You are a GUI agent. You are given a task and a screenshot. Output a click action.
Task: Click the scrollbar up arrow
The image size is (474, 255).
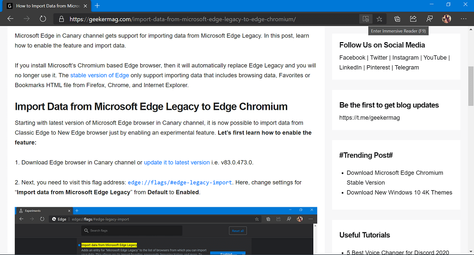click(471, 29)
